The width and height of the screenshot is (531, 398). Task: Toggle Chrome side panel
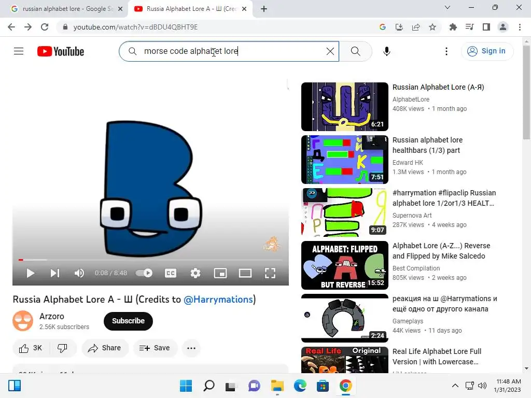pos(486,27)
